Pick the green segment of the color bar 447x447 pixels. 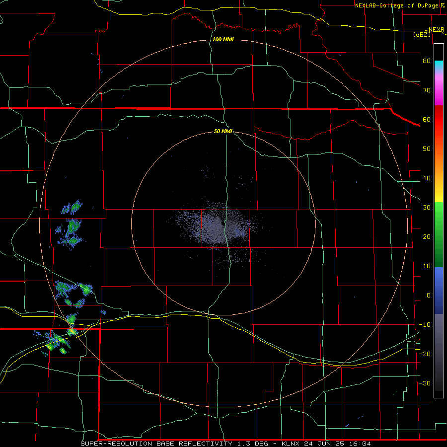[439, 234]
